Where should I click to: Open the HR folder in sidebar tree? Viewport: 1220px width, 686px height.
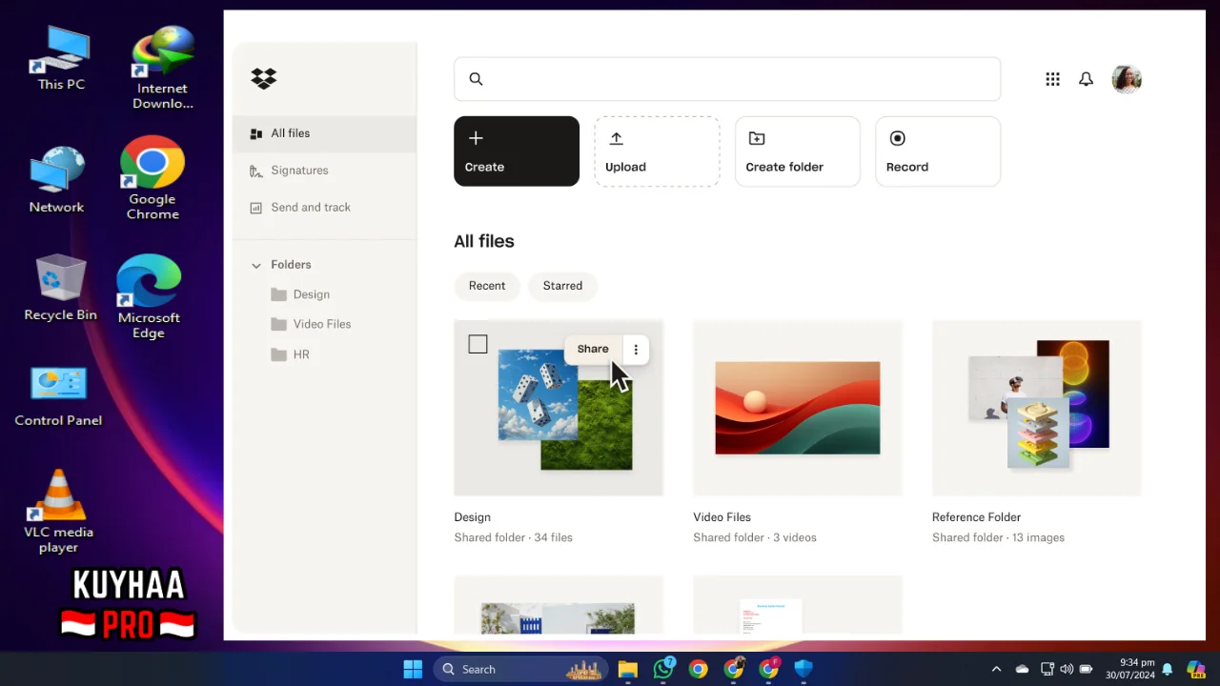[x=290, y=354]
